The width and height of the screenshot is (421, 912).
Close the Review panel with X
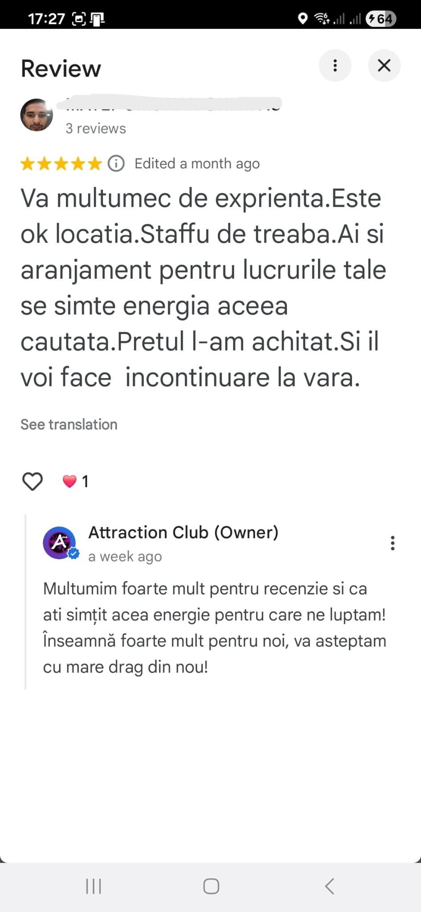[384, 65]
